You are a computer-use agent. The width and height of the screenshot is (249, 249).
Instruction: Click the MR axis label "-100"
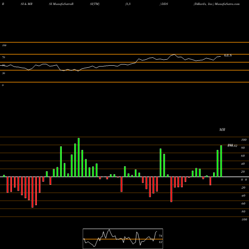click(244, 220)
